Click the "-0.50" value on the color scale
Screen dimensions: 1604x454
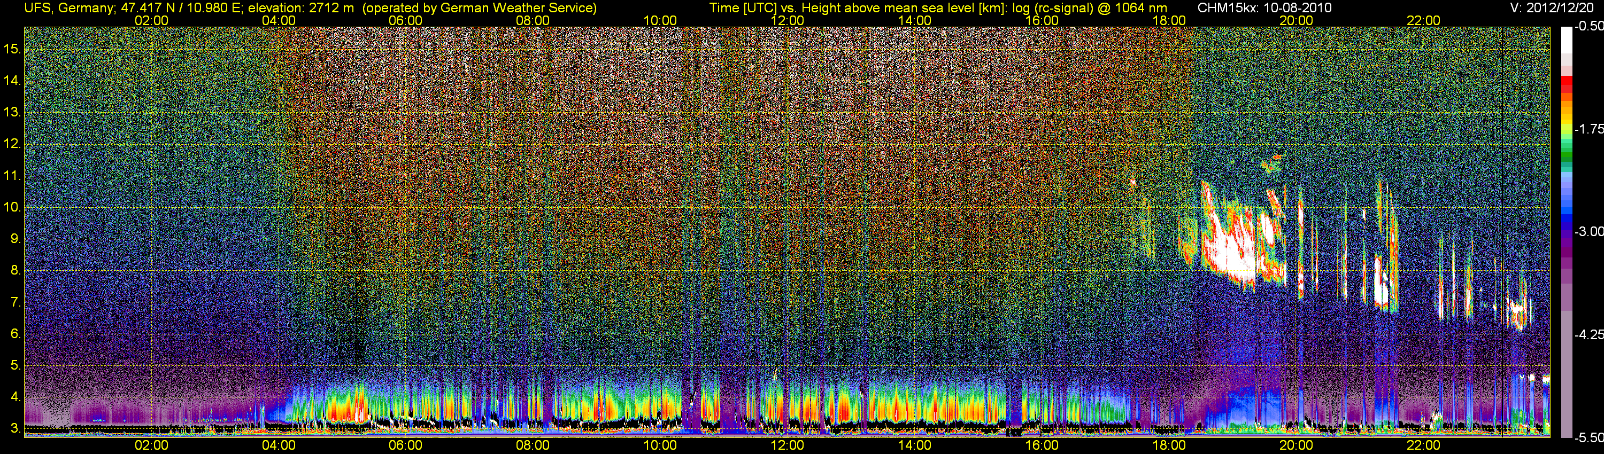coord(1588,27)
